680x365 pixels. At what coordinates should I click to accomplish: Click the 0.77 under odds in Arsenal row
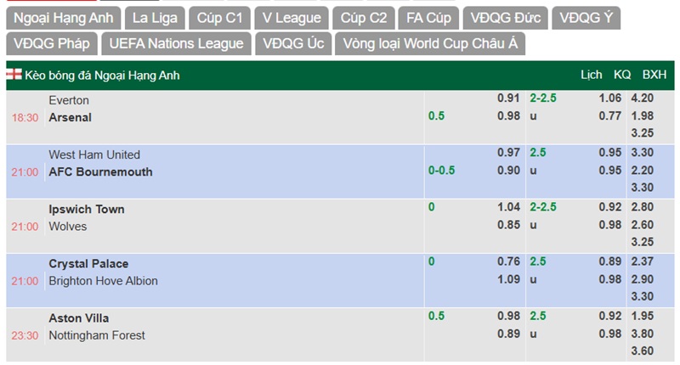coord(610,116)
